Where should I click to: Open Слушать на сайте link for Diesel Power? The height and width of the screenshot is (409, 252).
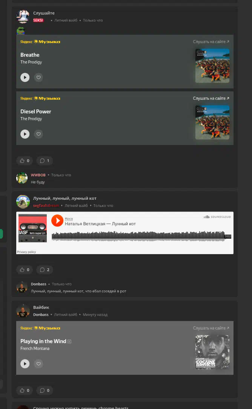tap(211, 98)
